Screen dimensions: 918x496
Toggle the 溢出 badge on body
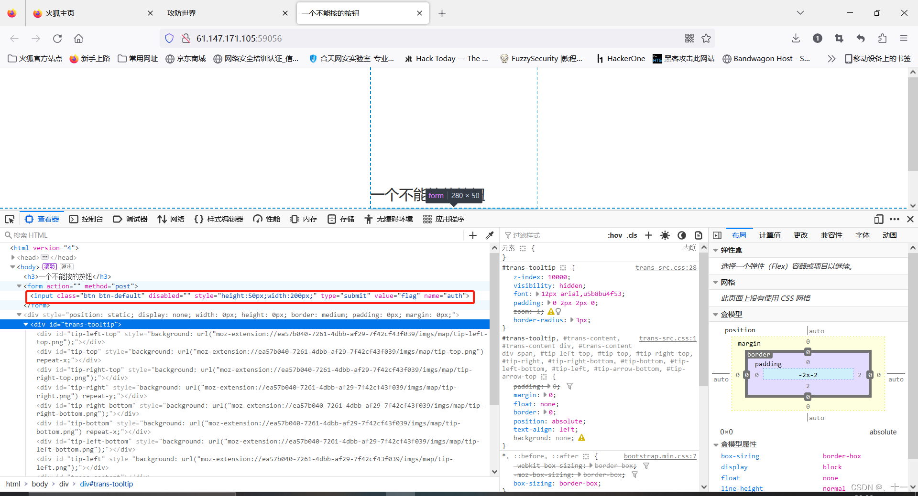[x=66, y=267]
